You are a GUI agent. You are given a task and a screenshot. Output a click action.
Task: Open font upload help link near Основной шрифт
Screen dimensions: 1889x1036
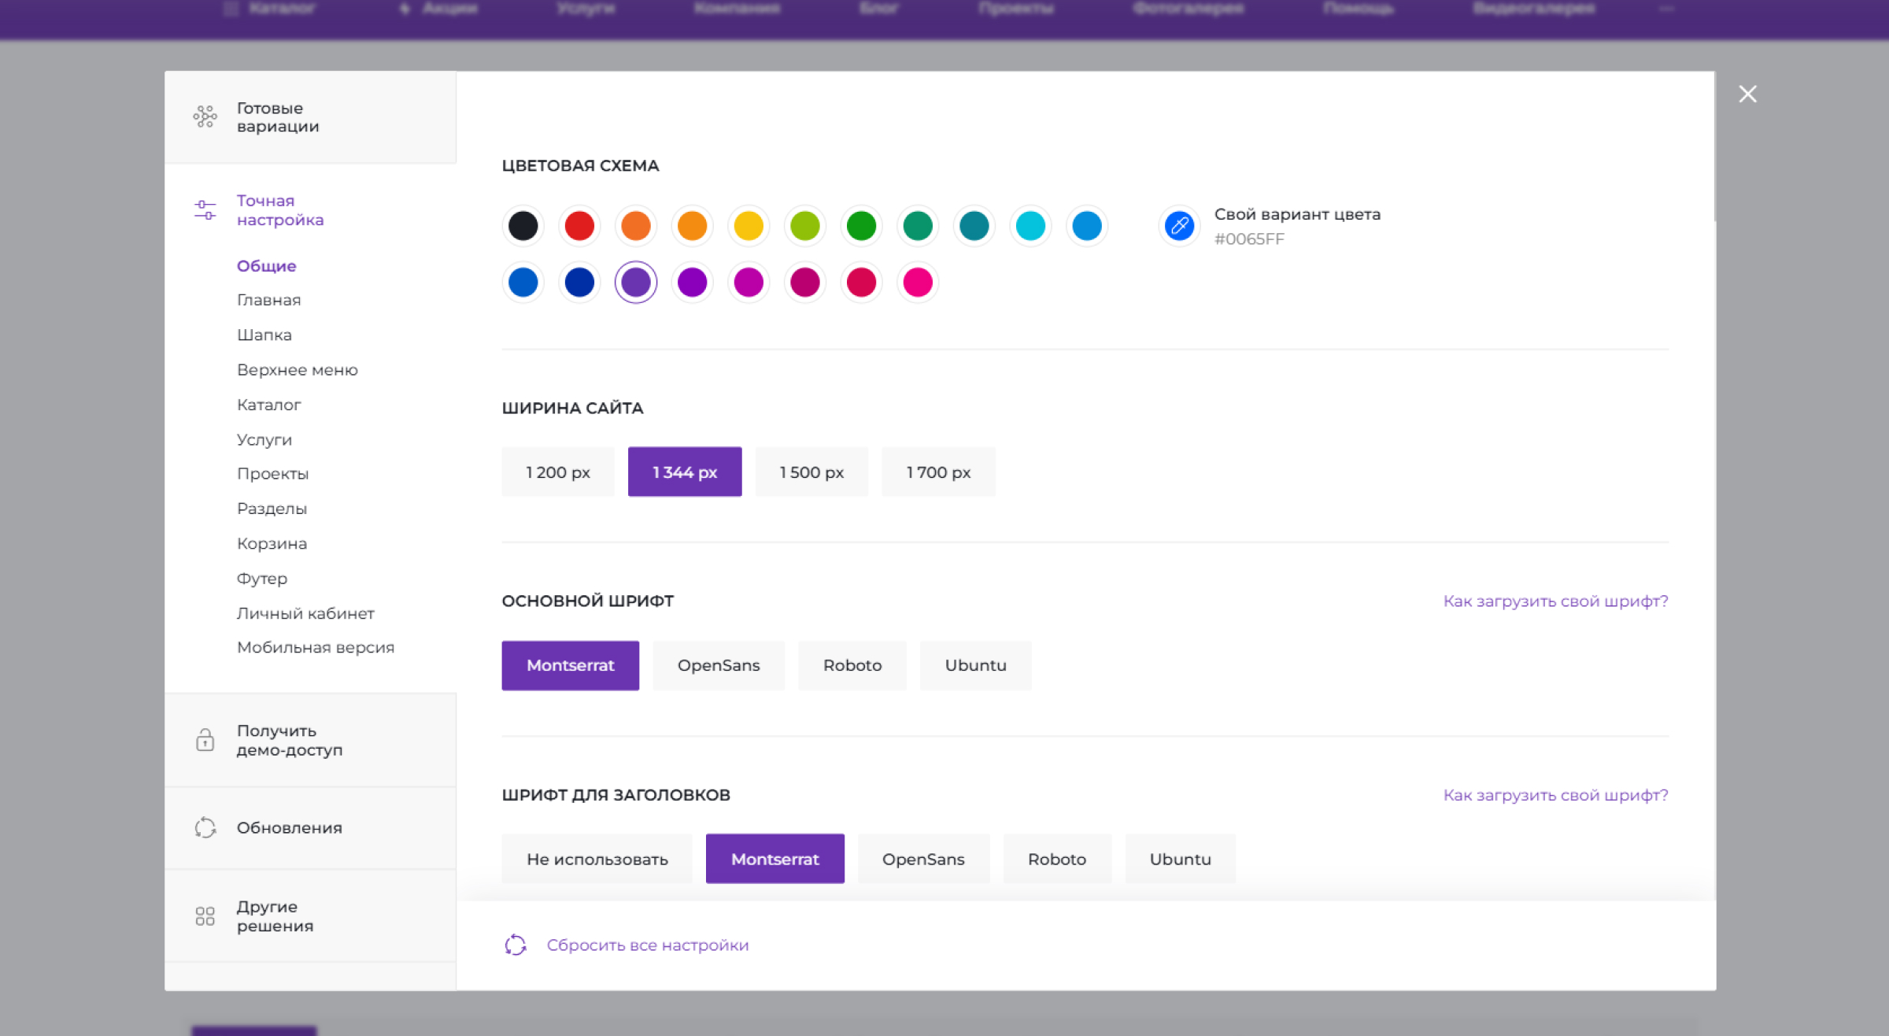1554,601
